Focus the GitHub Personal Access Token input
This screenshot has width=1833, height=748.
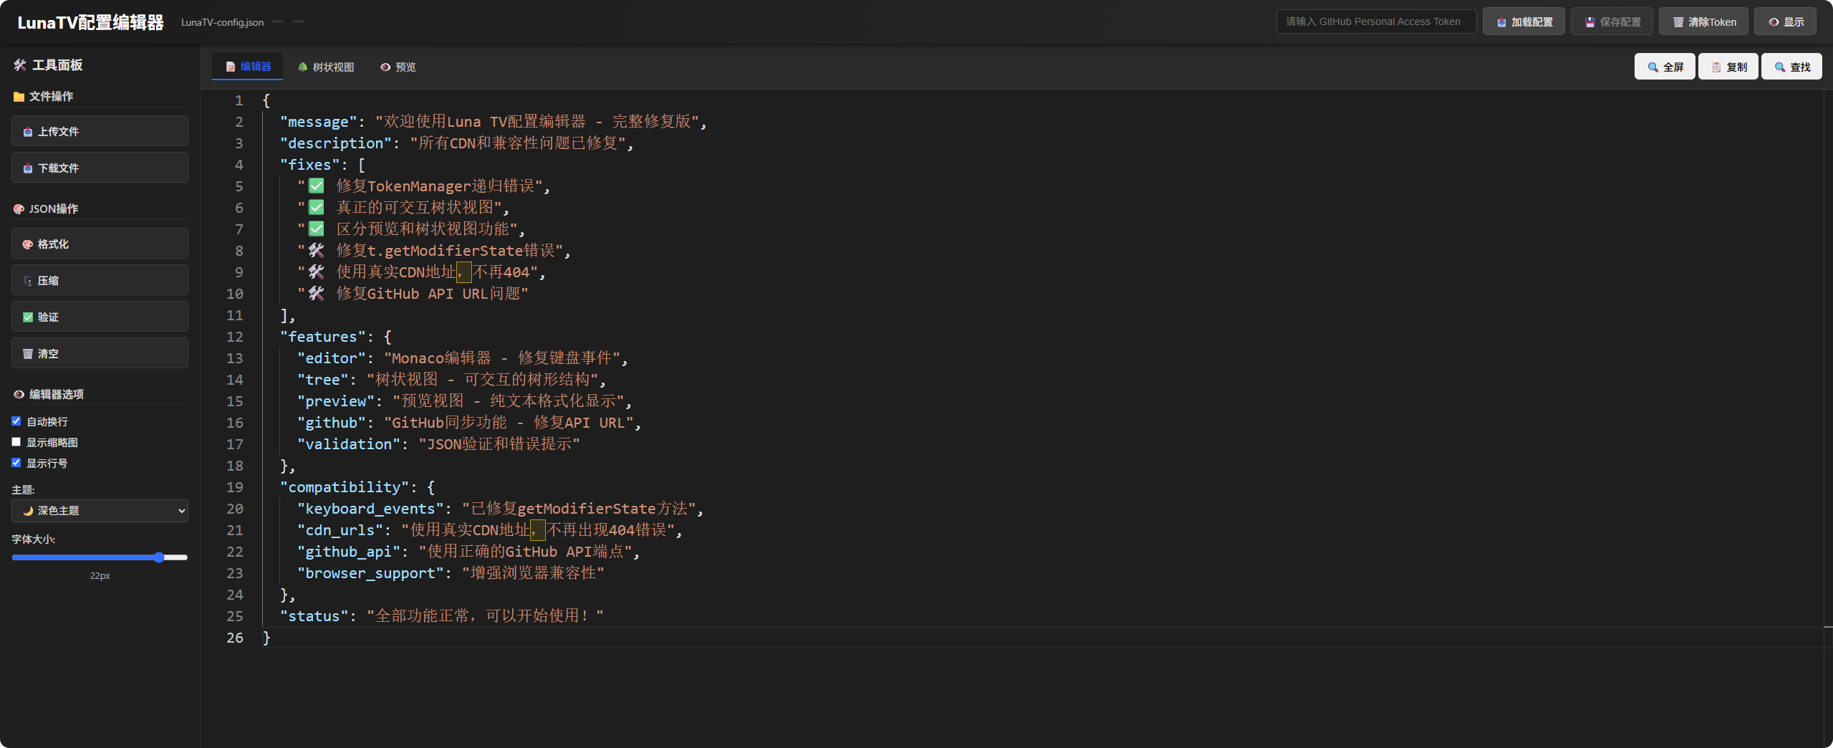click(x=1375, y=21)
